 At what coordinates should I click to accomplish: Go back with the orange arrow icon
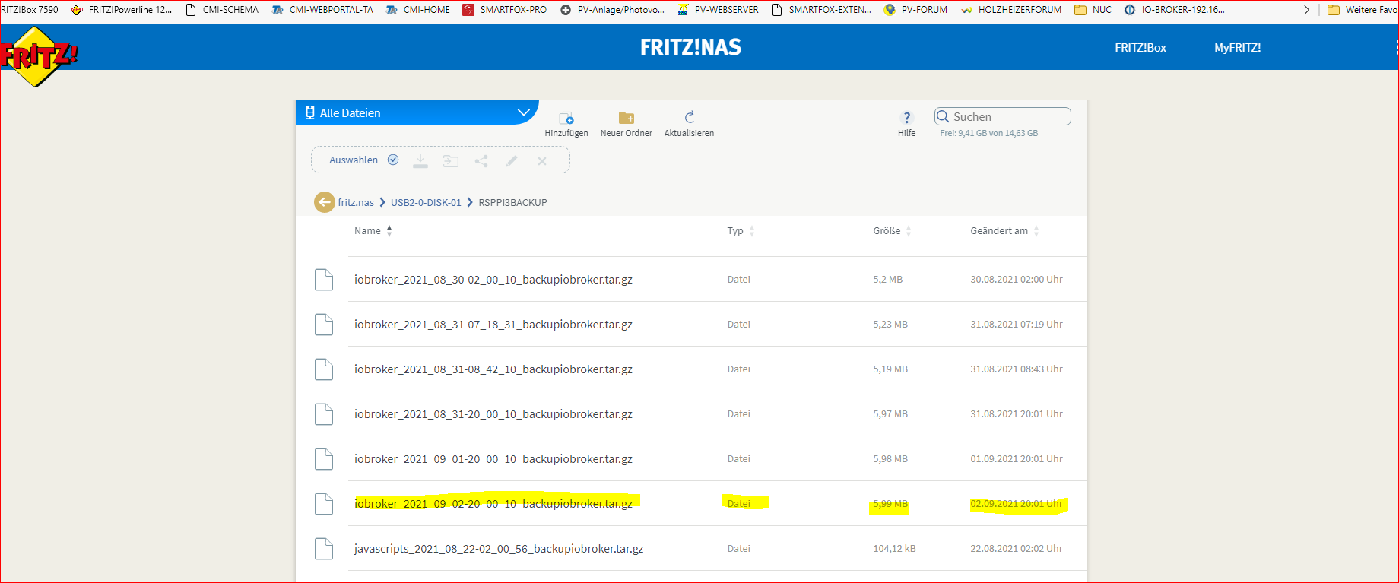pos(325,202)
